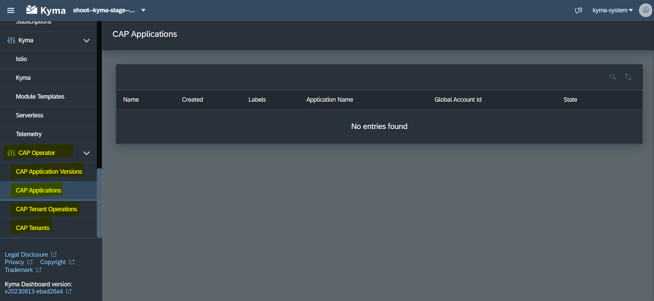The height and width of the screenshot is (301, 654).
Task: Click the Kyma section settings icon
Action: [11, 40]
